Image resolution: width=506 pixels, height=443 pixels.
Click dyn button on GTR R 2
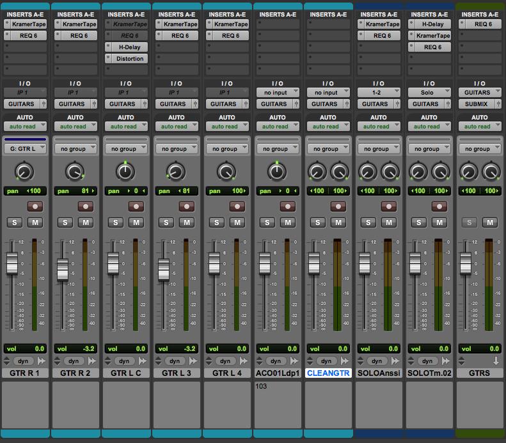point(74,361)
